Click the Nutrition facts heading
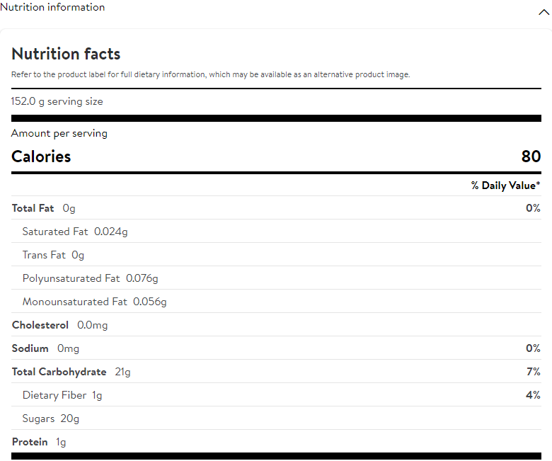The height and width of the screenshot is (461, 552). point(66,54)
